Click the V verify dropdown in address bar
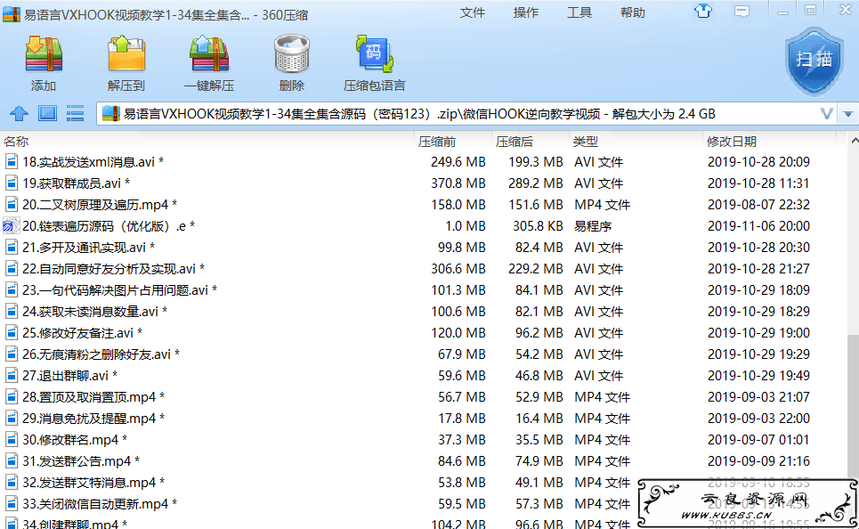 (x=827, y=113)
